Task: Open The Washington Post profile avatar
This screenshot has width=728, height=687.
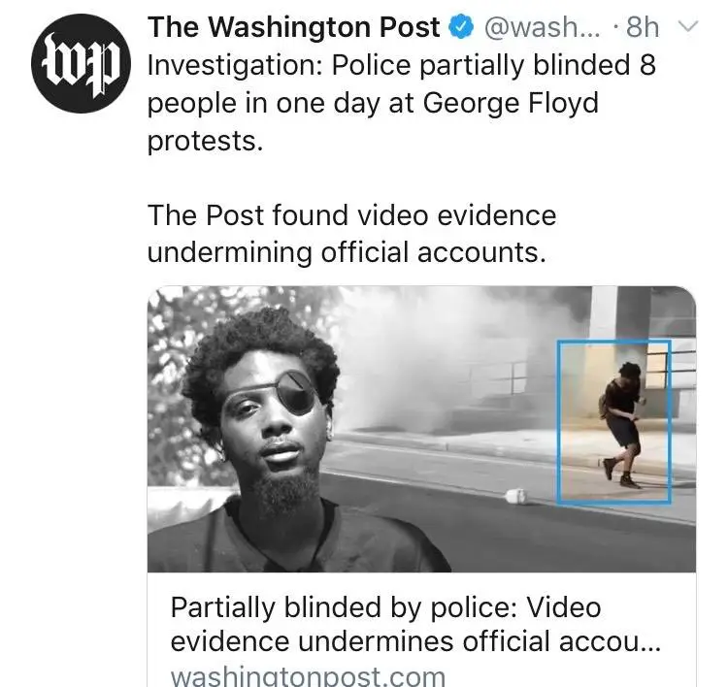Action: [x=82, y=64]
